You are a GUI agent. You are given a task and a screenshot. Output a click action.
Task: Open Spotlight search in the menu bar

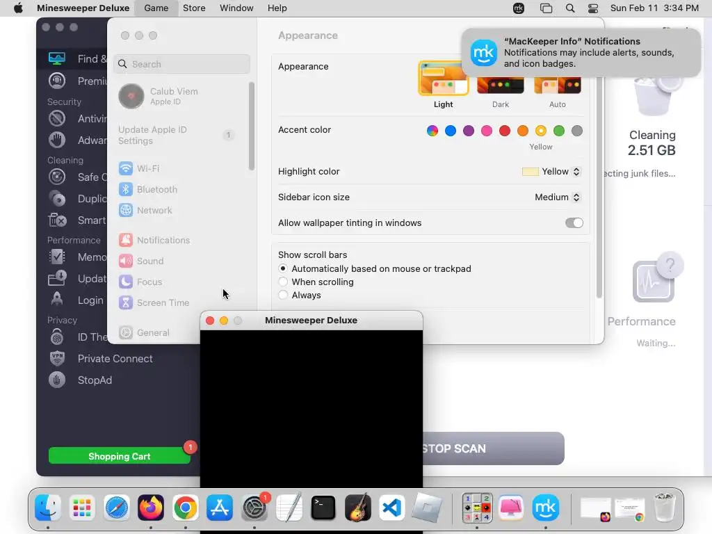point(570,8)
